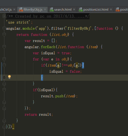This screenshot has width=128, height=136.
Task: Collapse the for loop fold marker
Action: (x=4, y=59)
